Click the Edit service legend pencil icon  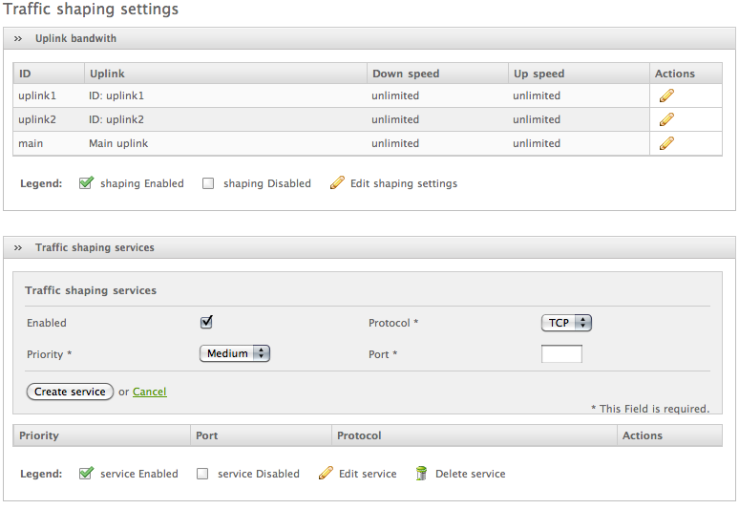[x=326, y=474]
